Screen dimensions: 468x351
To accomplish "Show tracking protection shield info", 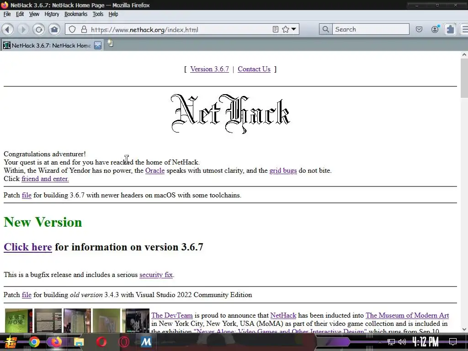I will [72, 29].
